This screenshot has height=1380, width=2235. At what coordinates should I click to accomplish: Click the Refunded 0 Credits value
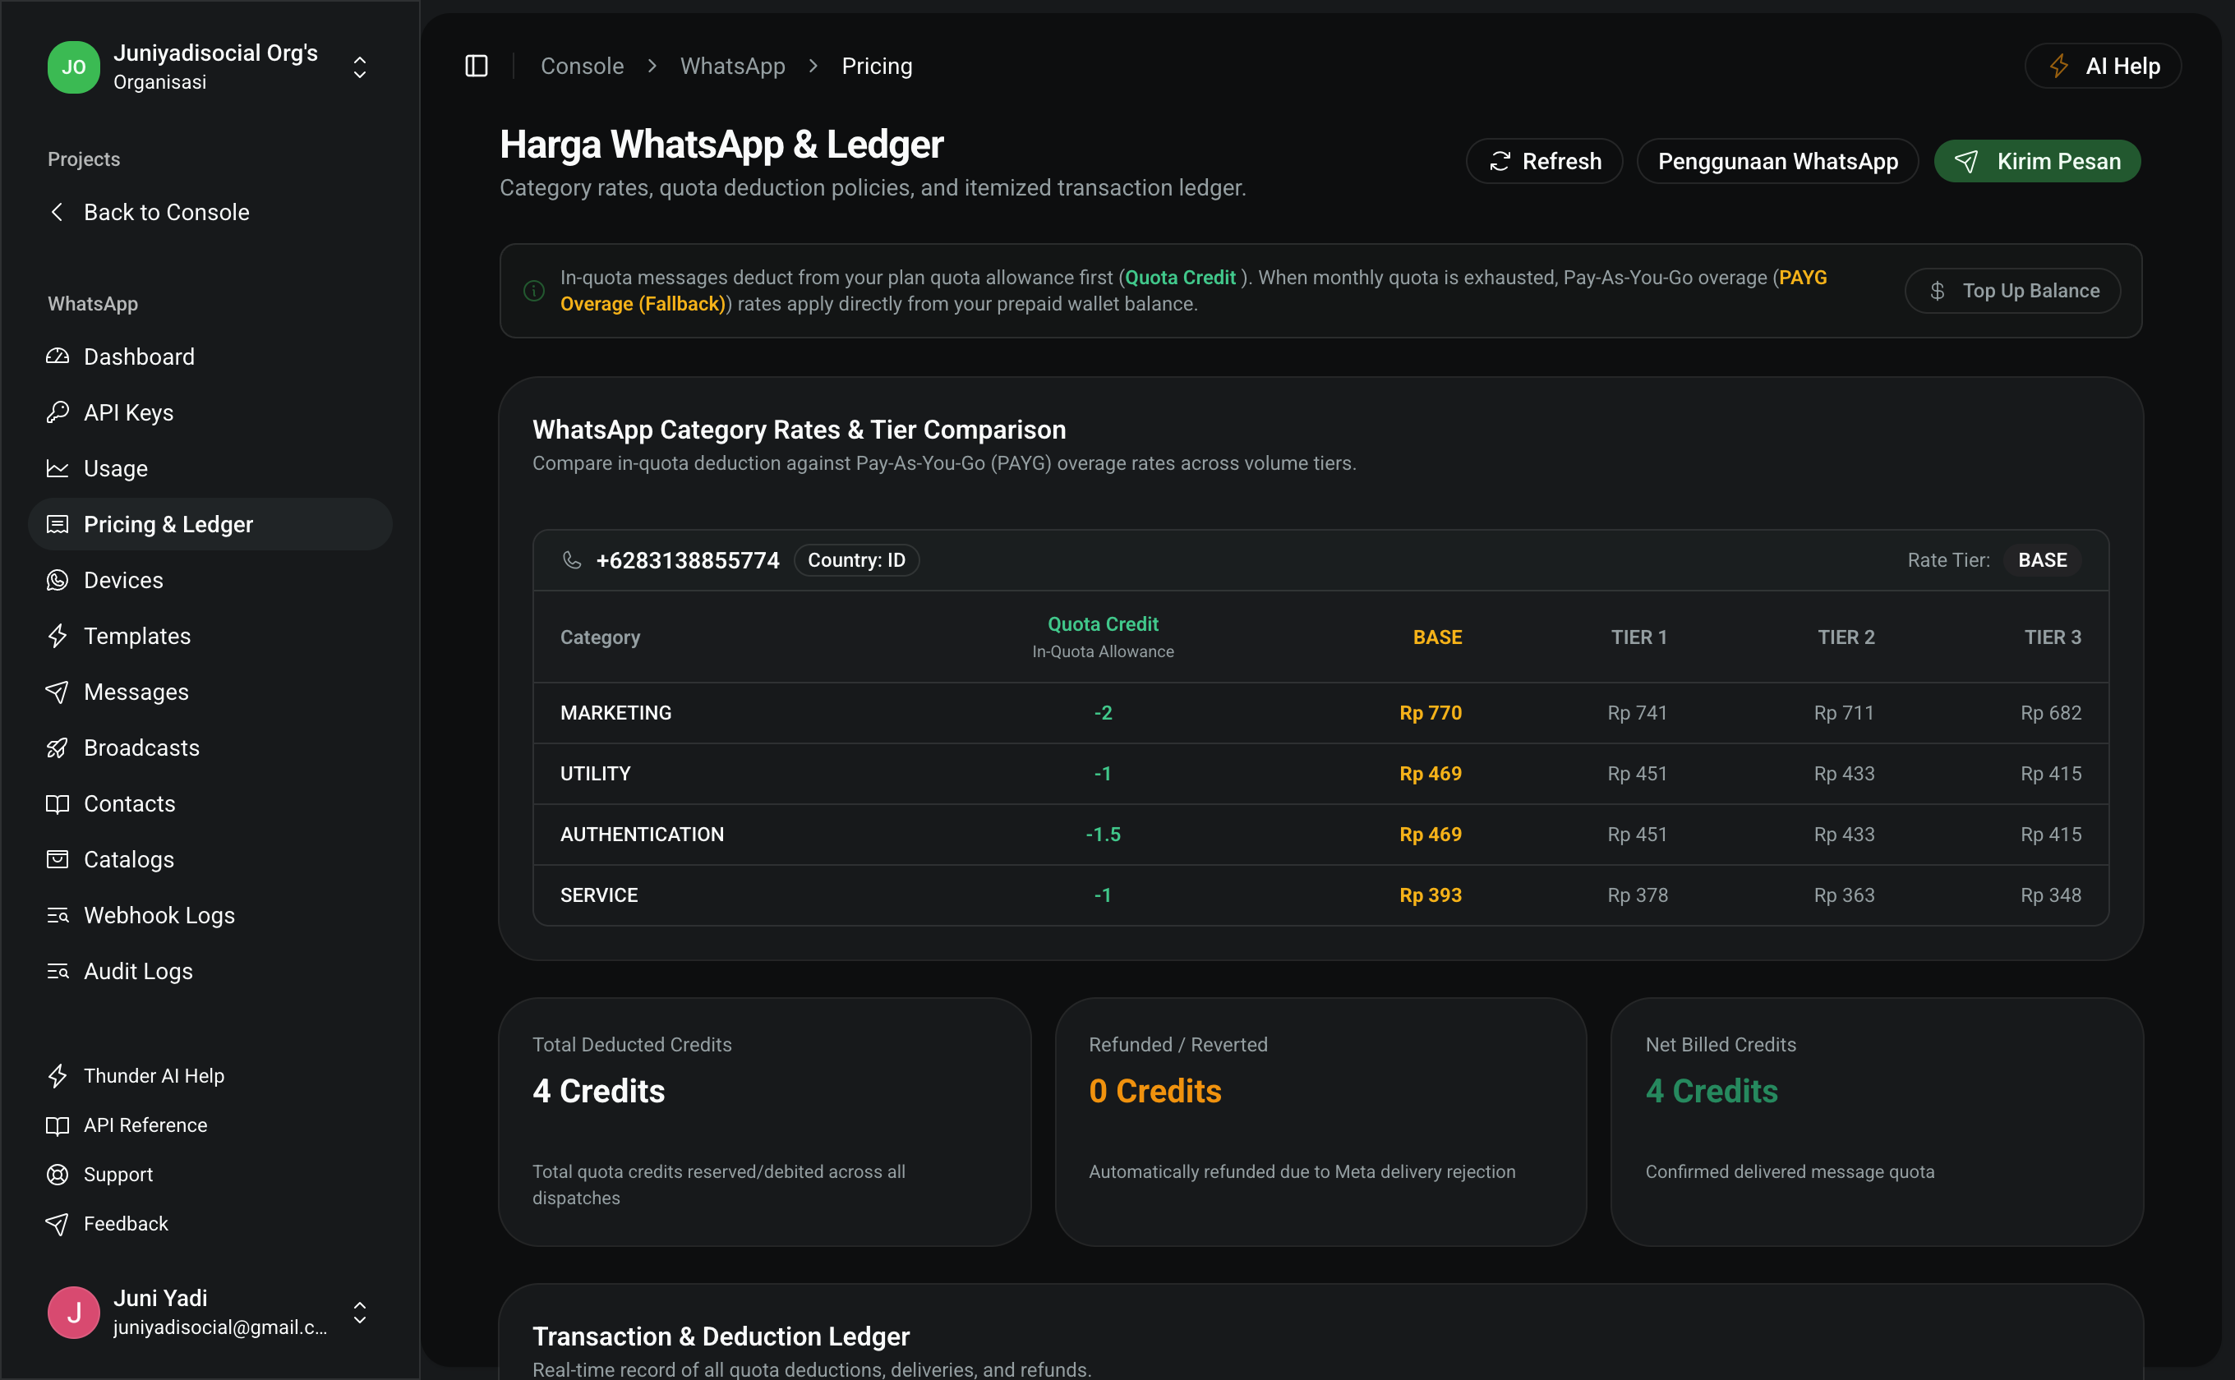1155,1092
